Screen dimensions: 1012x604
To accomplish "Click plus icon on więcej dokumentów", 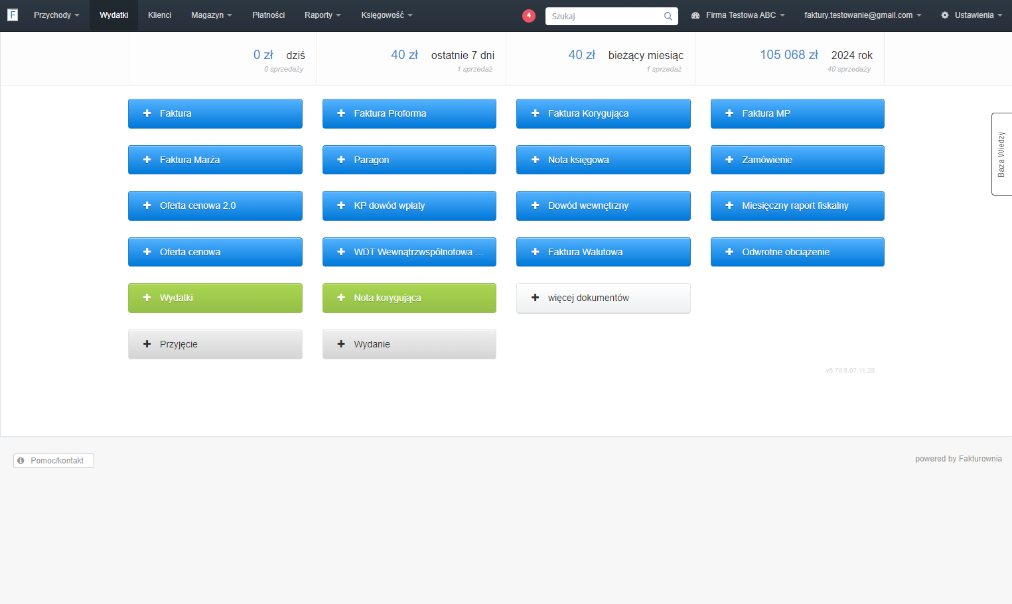I will click(536, 298).
